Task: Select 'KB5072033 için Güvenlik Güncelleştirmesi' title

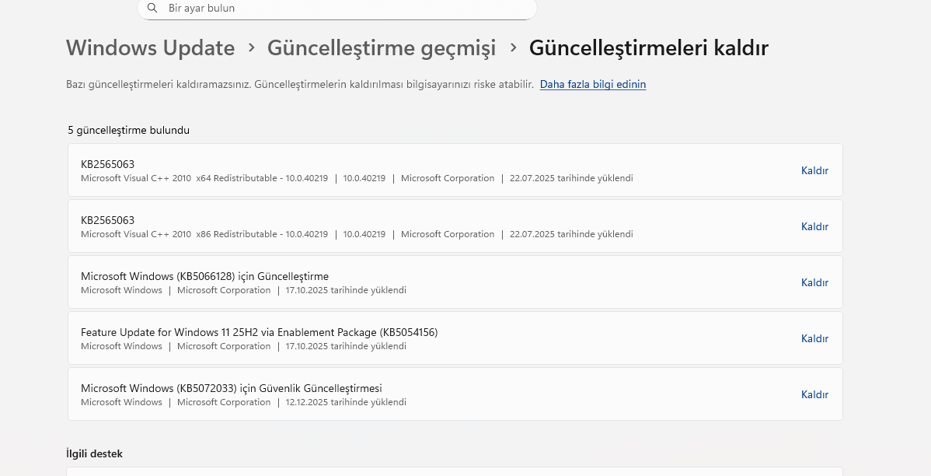Action: [x=232, y=388]
